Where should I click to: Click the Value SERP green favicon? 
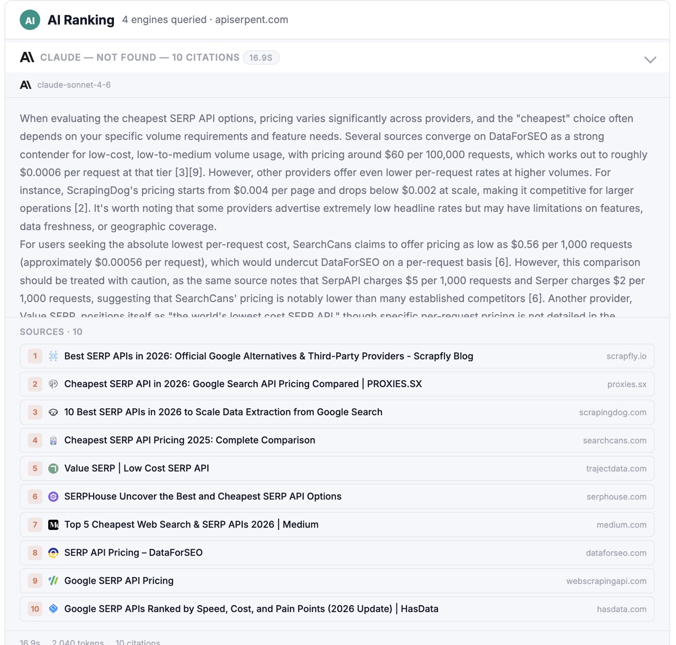point(53,468)
